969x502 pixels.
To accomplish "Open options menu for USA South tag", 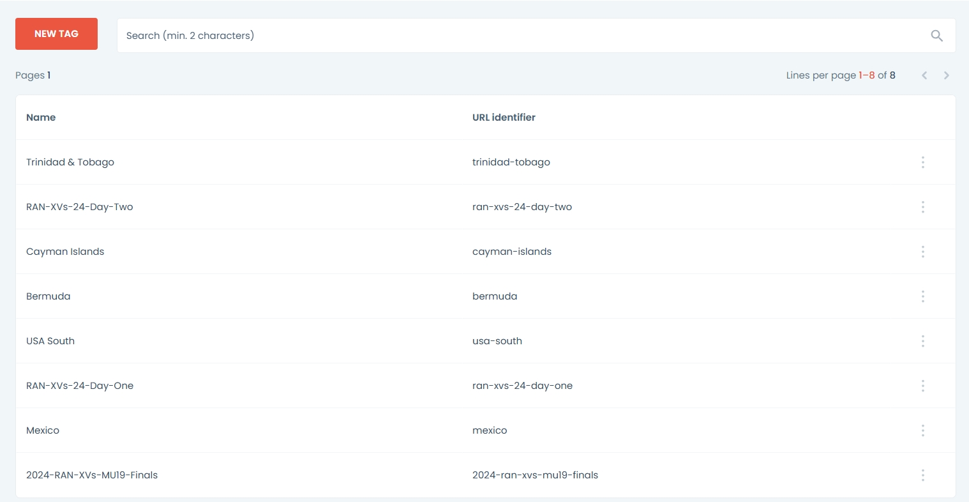I will pos(922,341).
